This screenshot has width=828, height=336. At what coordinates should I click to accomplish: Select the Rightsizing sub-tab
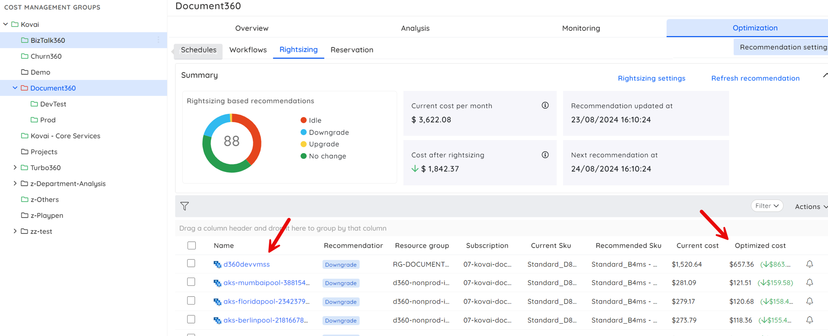coord(298,49)
